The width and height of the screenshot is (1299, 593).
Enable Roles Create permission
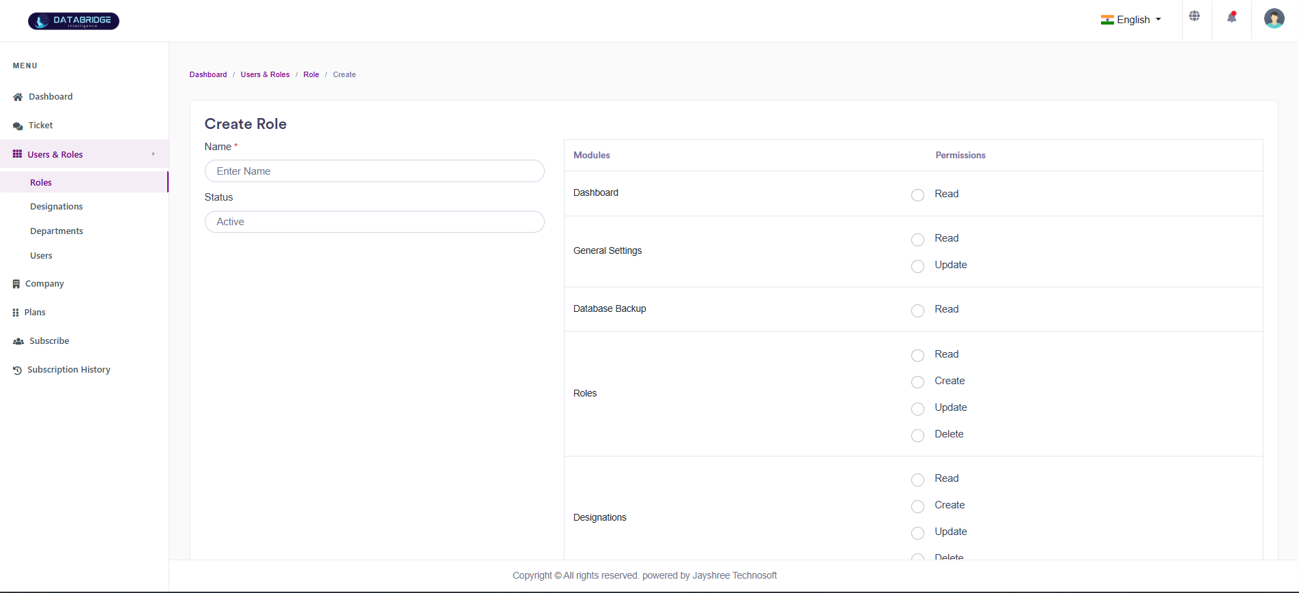point(918,382)
